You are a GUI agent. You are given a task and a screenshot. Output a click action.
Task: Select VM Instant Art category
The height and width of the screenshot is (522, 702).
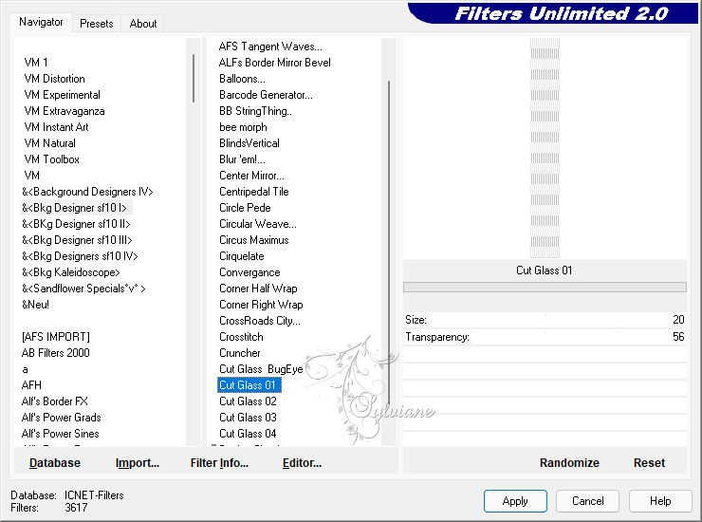tap(56, 127)
